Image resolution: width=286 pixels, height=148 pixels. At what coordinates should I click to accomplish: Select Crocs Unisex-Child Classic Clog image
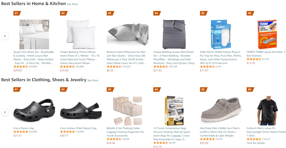[81, 111]
